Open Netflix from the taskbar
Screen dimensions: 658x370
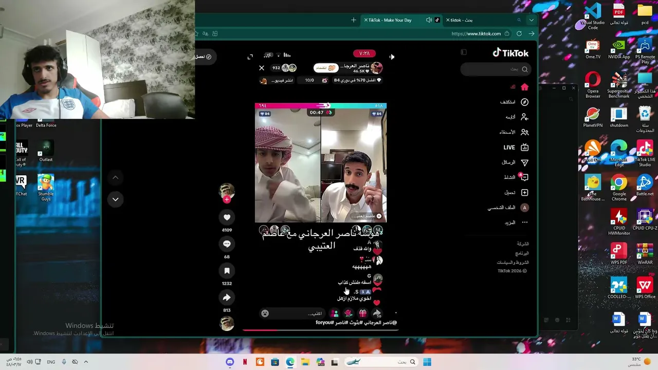coord(245,362)
